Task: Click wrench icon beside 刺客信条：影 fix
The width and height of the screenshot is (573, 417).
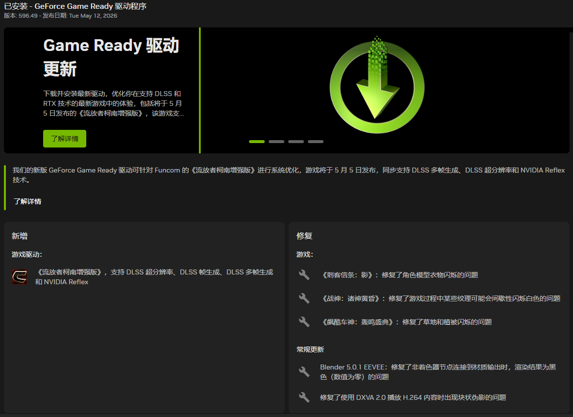Action: (x=304, y=275)
